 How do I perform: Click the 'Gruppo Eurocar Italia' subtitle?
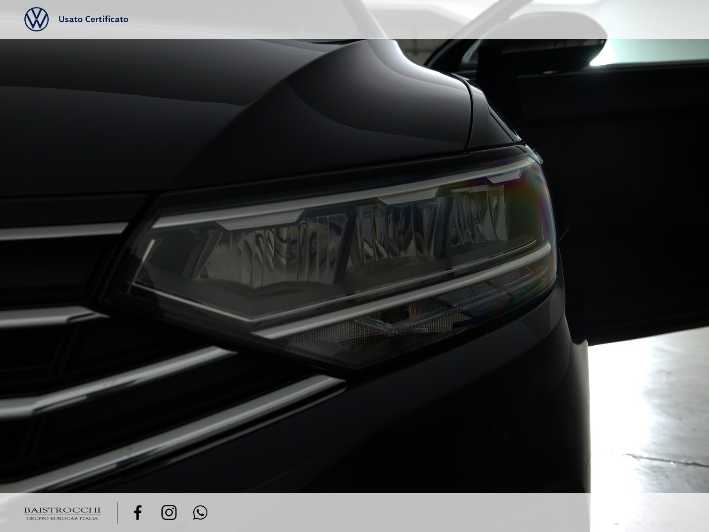[x=62, y=518]
